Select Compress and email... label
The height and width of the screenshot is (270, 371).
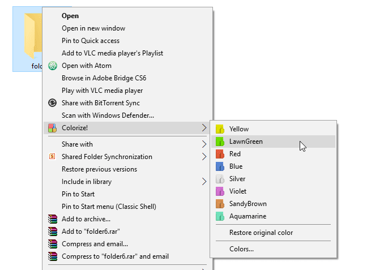(95, 244)
